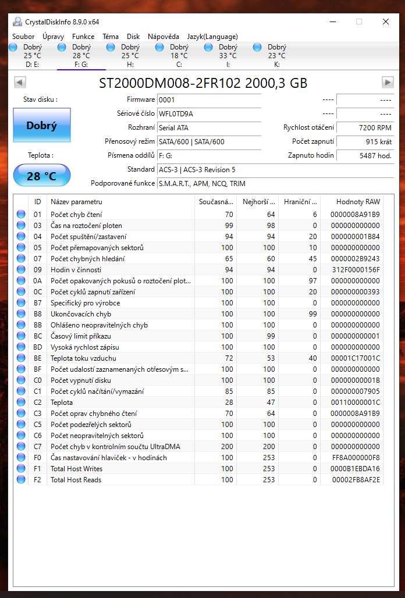
Task: Click status icon for Počet spuštění/zastavení
Action: pyautogui.click(x=21, y=236)
